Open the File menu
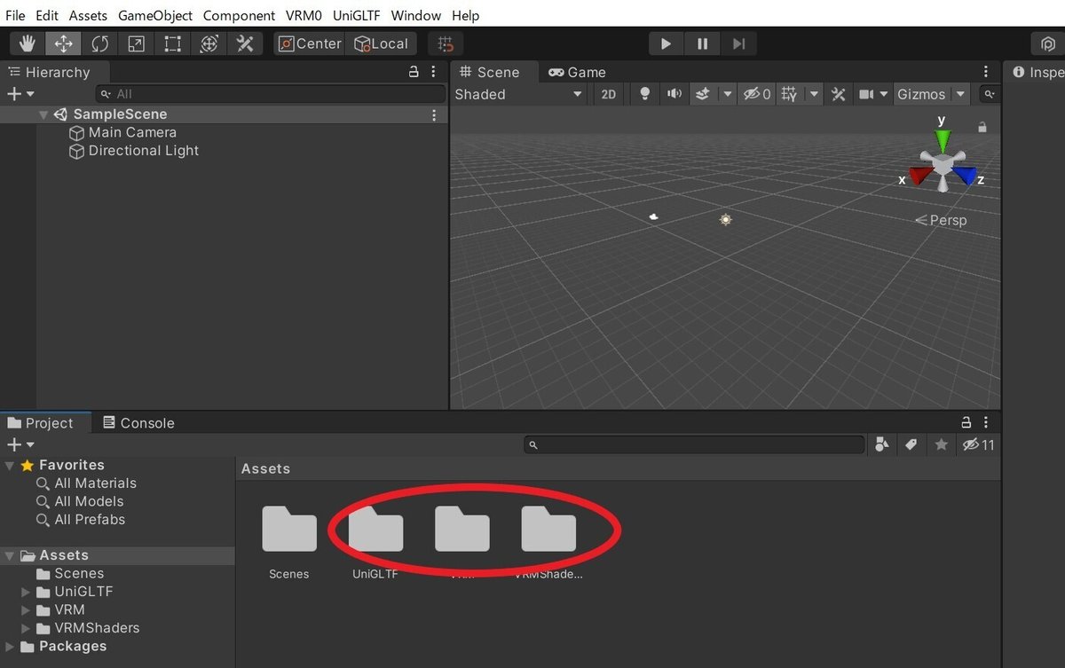 [x=15, y=15]
